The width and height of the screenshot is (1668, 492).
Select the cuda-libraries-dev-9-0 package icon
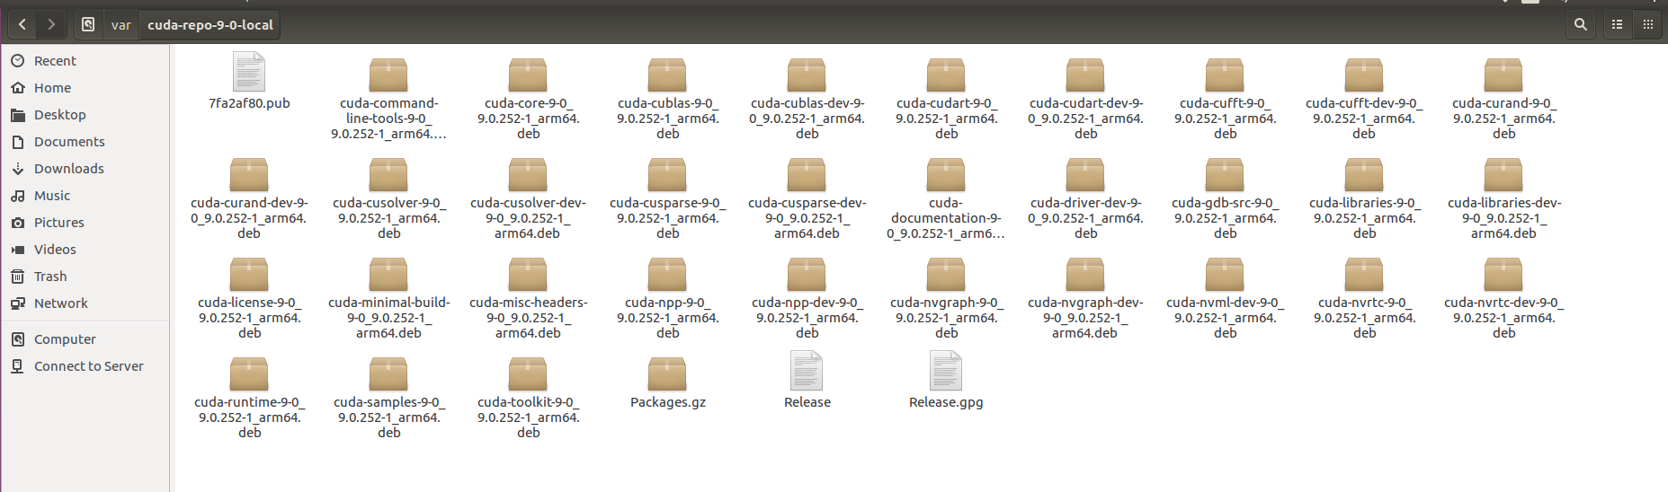click(1503, 174)
